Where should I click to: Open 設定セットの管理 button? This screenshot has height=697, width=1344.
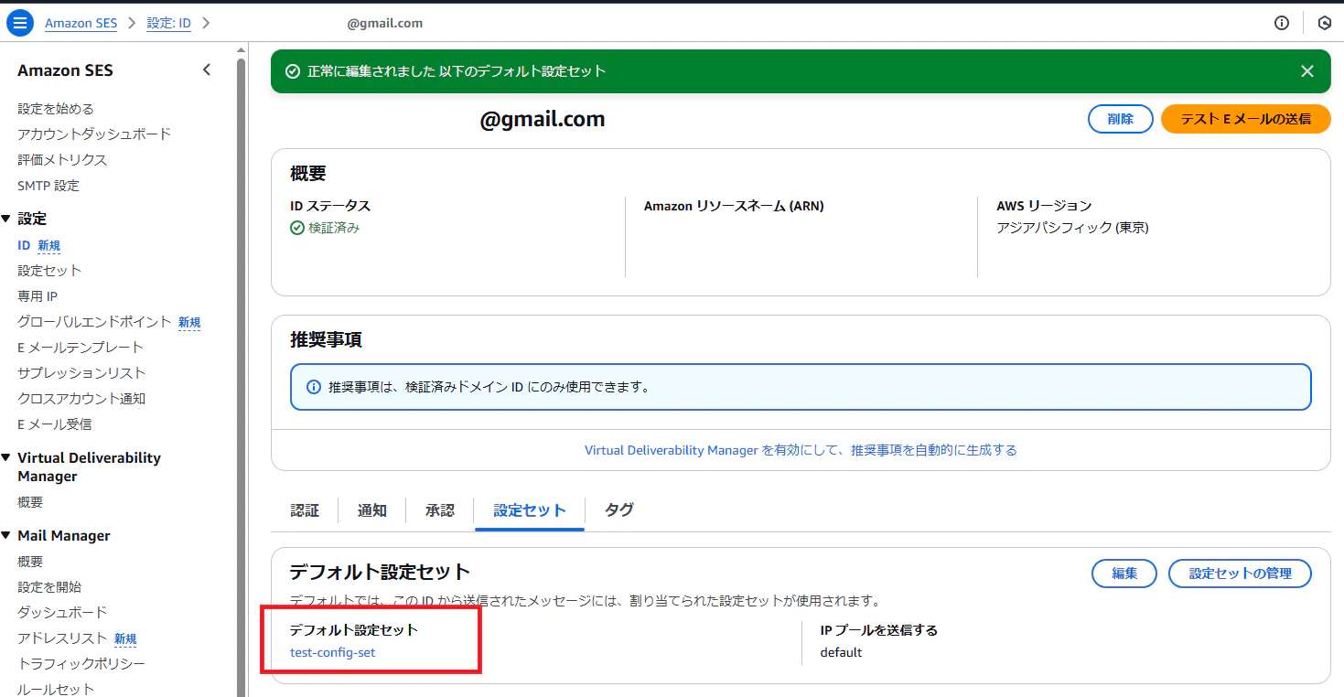1240,574
